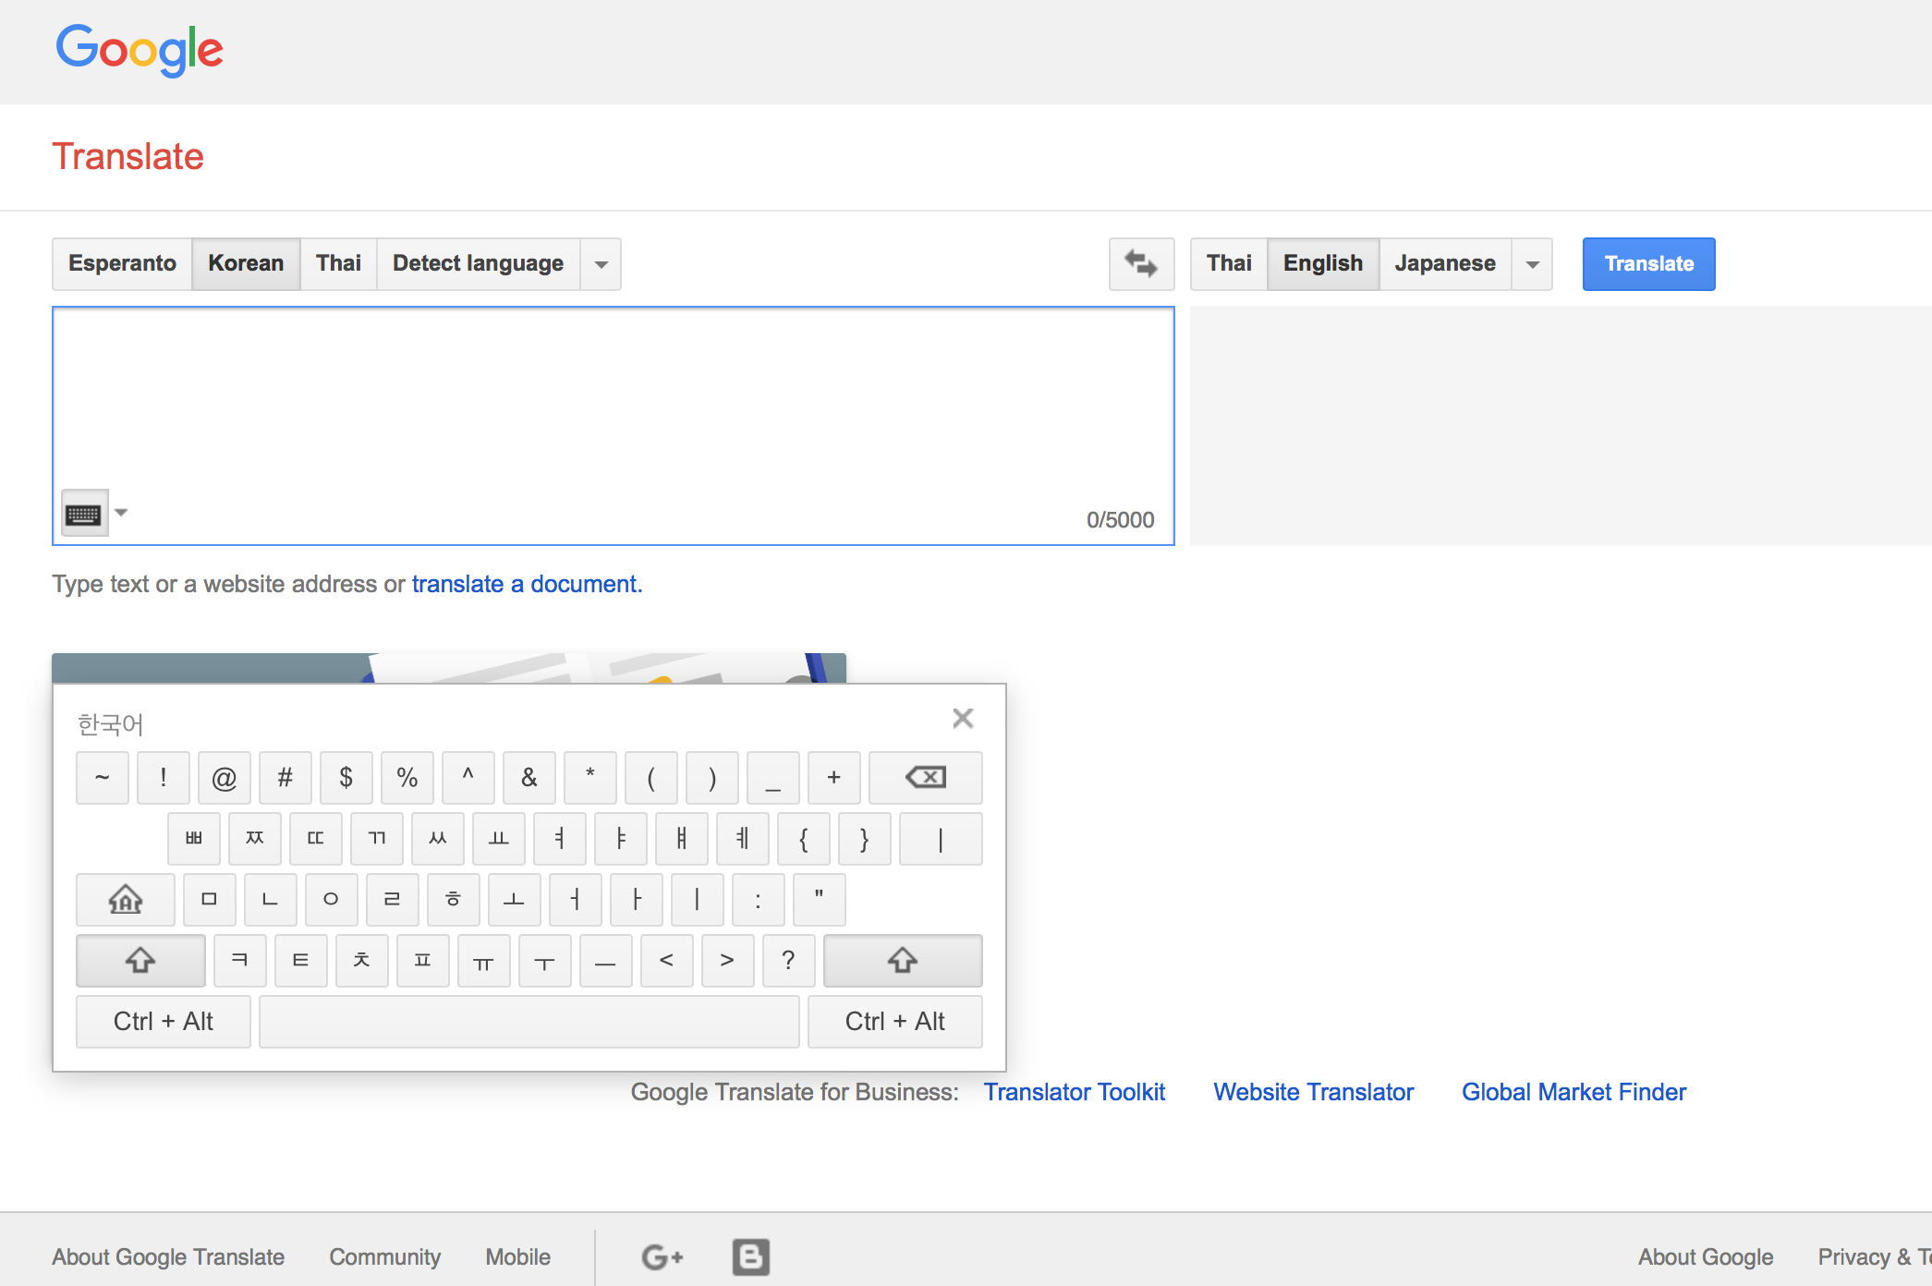Select Esperanto as source language
The image size is (1932, 1286).
[x=122, y=264]
